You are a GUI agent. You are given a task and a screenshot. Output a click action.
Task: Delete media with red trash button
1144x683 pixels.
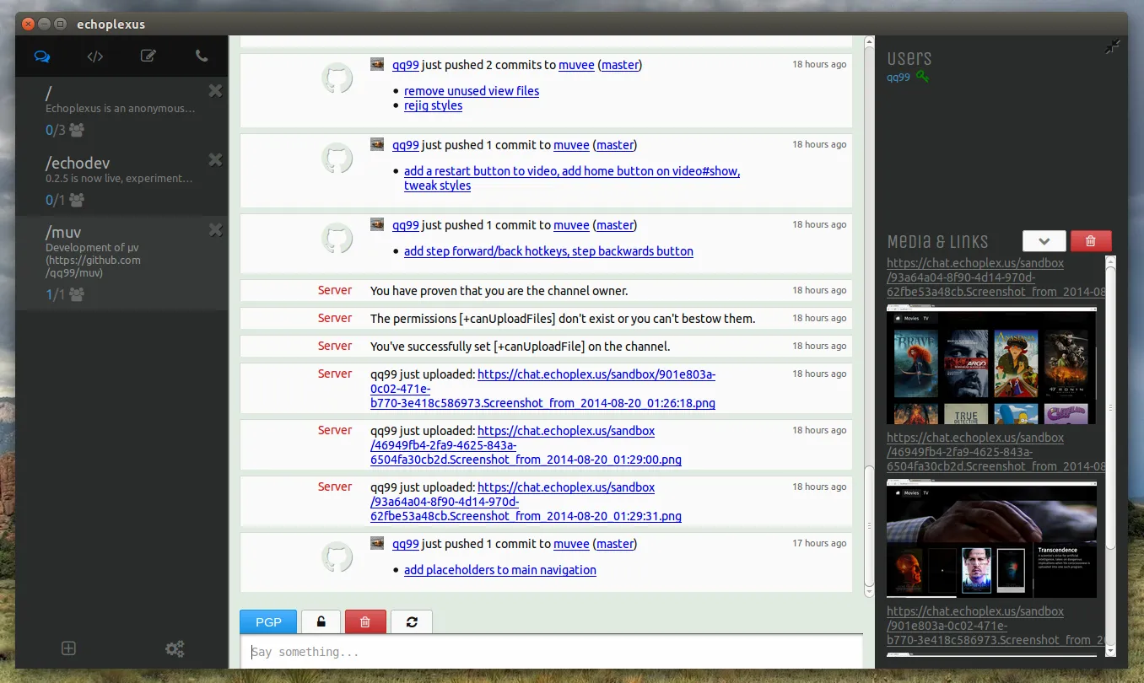pyautogui.click(x=1091, y=241)
